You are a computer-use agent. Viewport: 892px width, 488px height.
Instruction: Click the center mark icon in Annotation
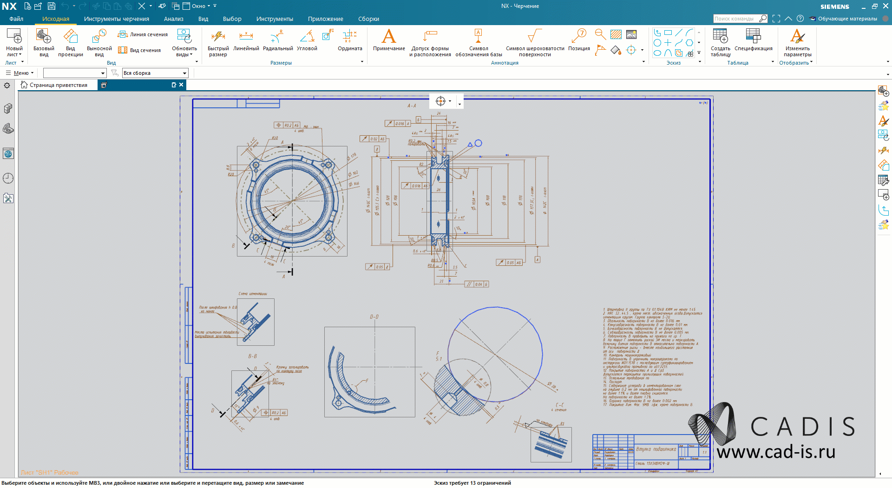coord(631,50)
